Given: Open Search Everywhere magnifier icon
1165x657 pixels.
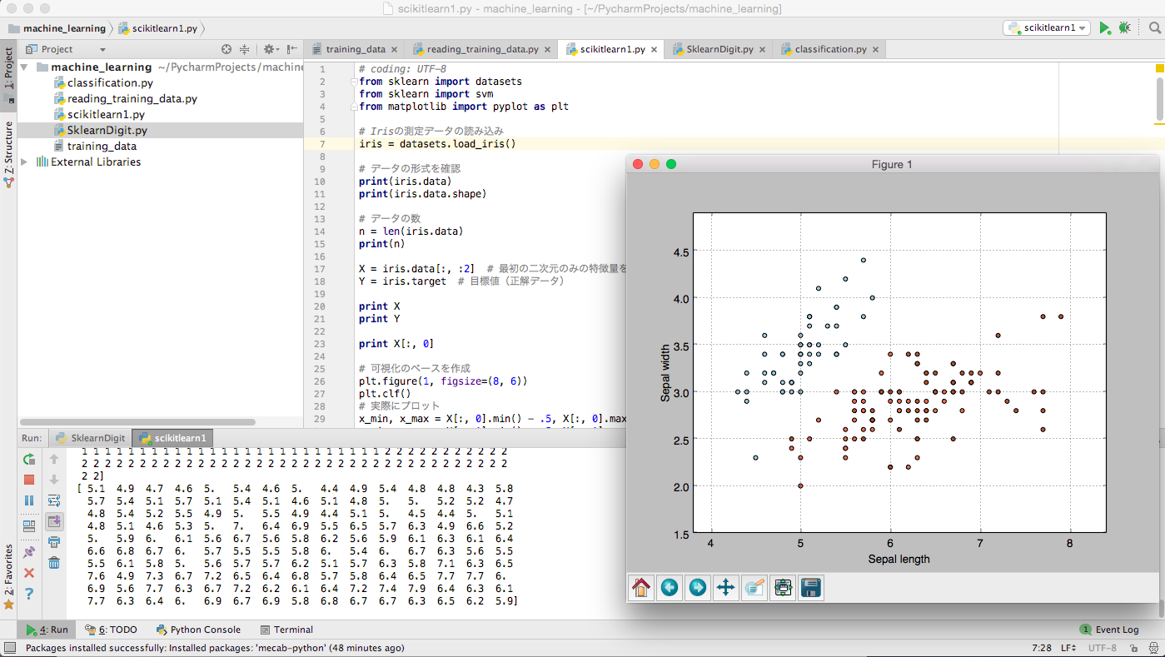Looking at the screenshot, I should pos(1154,27).
